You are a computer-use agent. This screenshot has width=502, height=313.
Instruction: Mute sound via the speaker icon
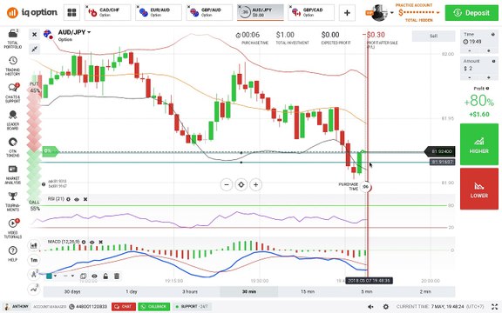[370, 306]
